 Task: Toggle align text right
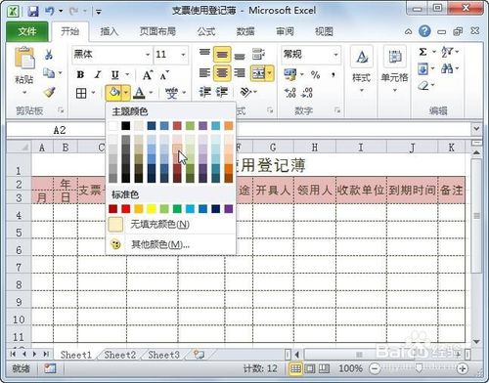point(240,73)
